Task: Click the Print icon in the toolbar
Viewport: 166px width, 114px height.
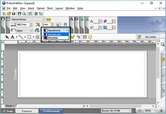Action: (20, 13)
